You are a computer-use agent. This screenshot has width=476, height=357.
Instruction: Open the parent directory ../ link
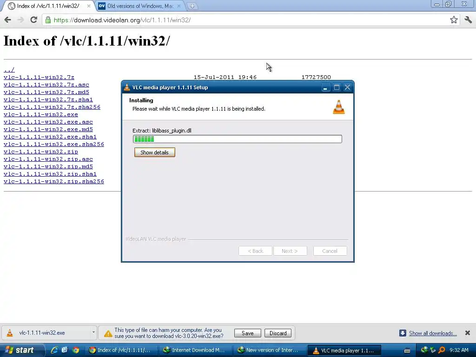pyautogui.click(x=9, y=70)
